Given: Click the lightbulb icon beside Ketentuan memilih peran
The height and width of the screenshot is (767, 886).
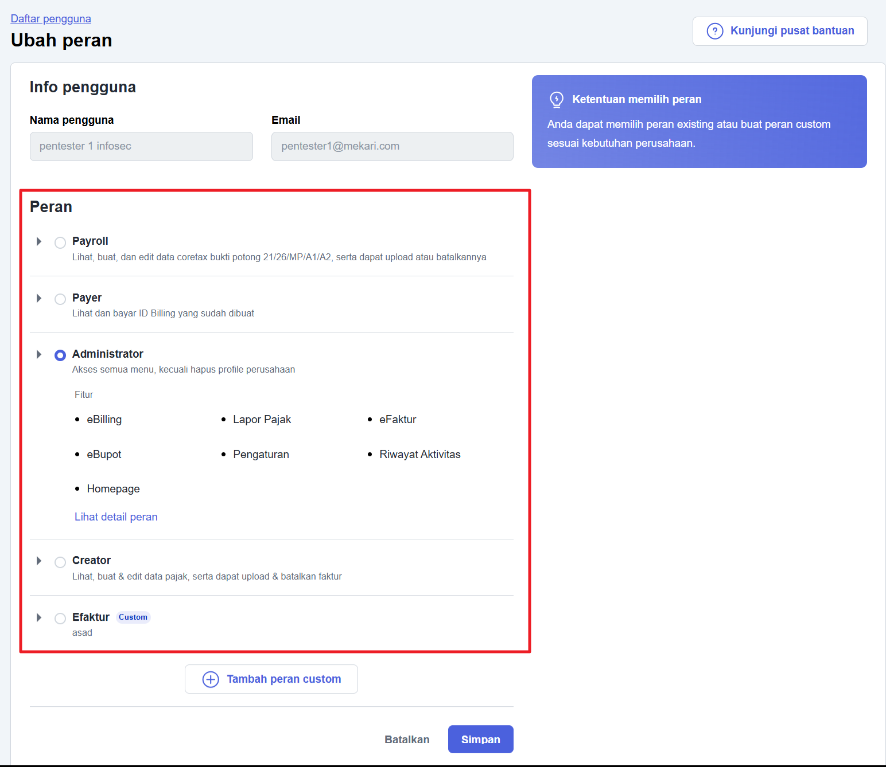Looking at the screenshot, I should (x=556, y=100).
